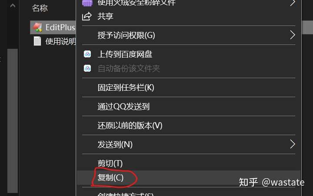
Task: Expand the 发送到(N) submenu arrow
Action: 293,144
